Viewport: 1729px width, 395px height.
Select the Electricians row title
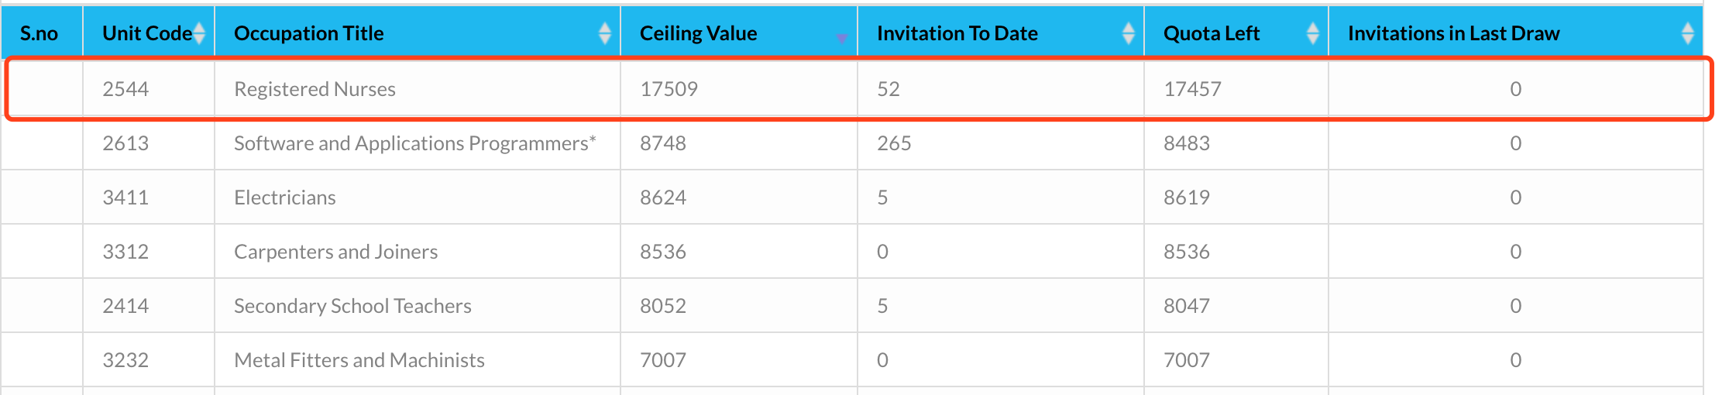click(x=284, y=197)
